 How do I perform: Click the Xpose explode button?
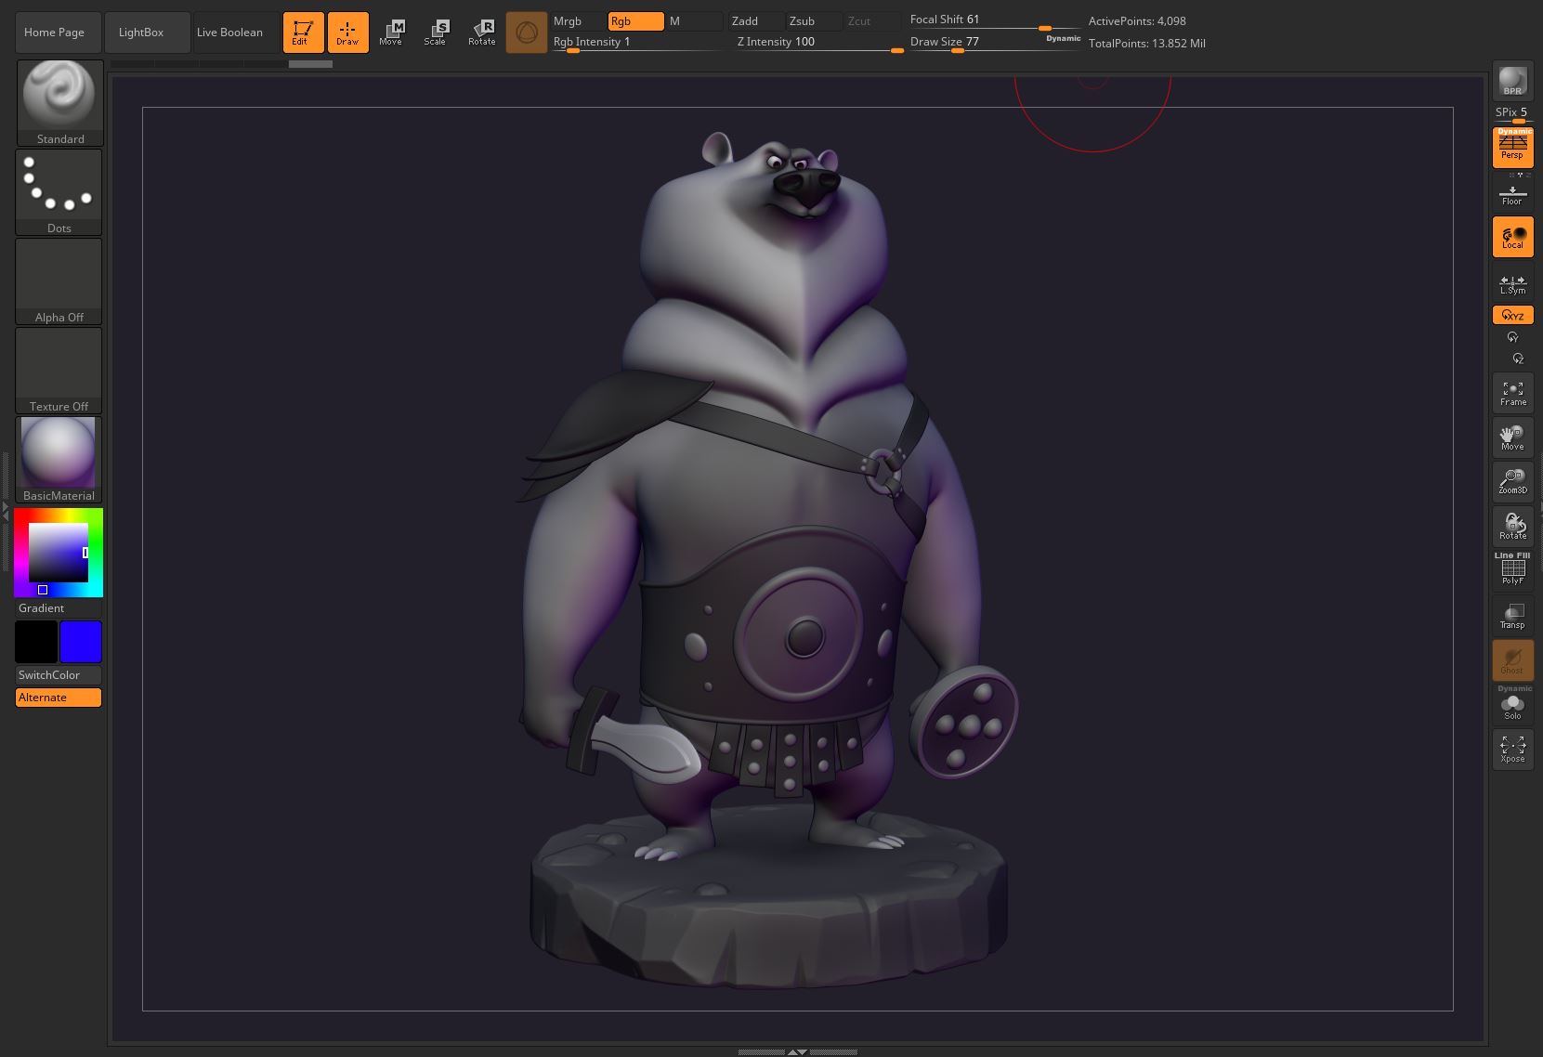pyautogui.click(x=1512, y=750)
